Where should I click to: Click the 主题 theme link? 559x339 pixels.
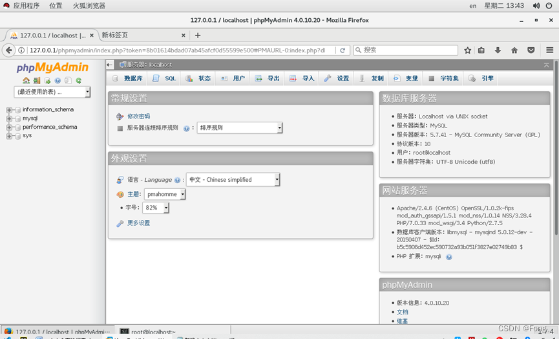[133, 194]
